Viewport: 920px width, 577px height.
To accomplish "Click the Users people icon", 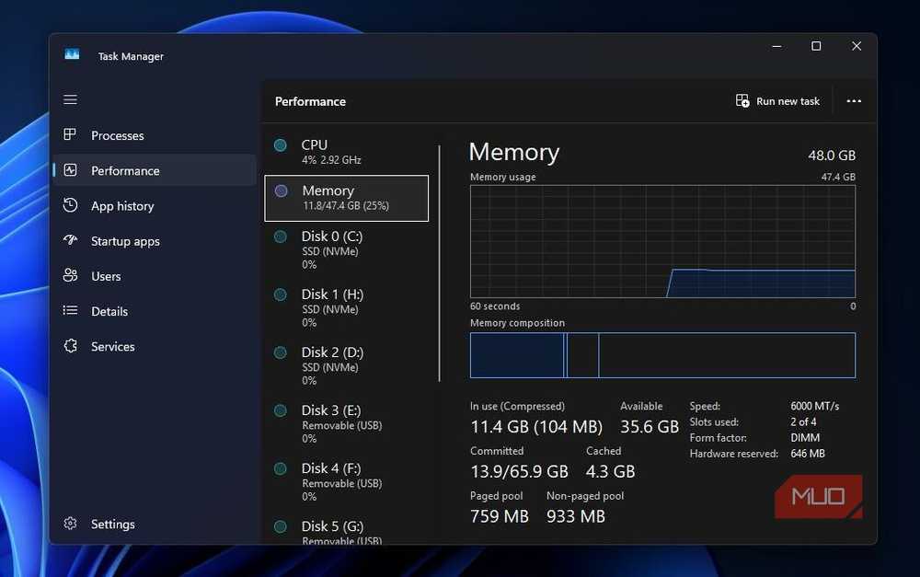I will coord(70,275).
